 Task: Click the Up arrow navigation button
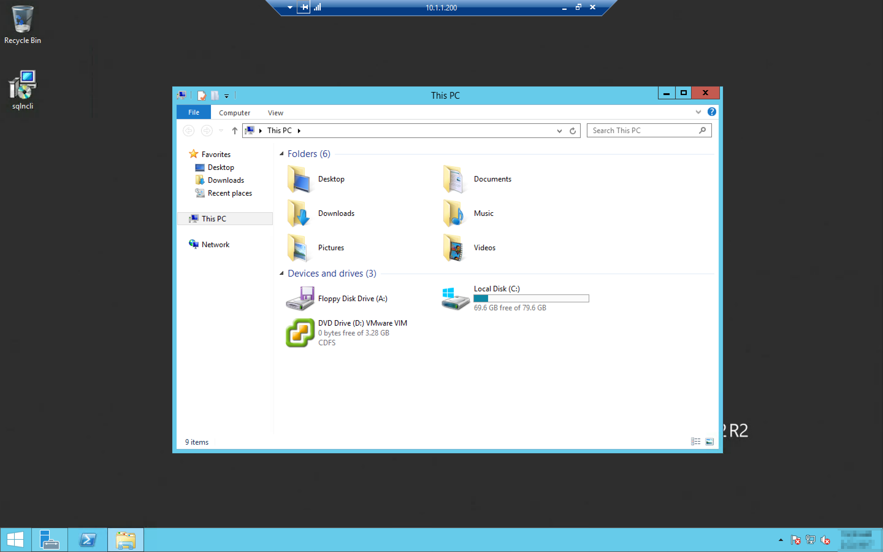coord(235,131)
